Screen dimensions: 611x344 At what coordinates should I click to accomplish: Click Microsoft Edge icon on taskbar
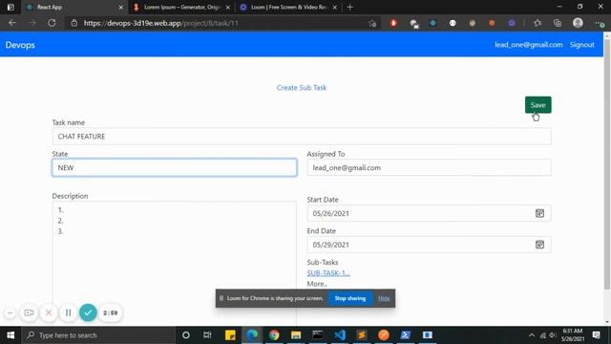[x=252, y=335]
